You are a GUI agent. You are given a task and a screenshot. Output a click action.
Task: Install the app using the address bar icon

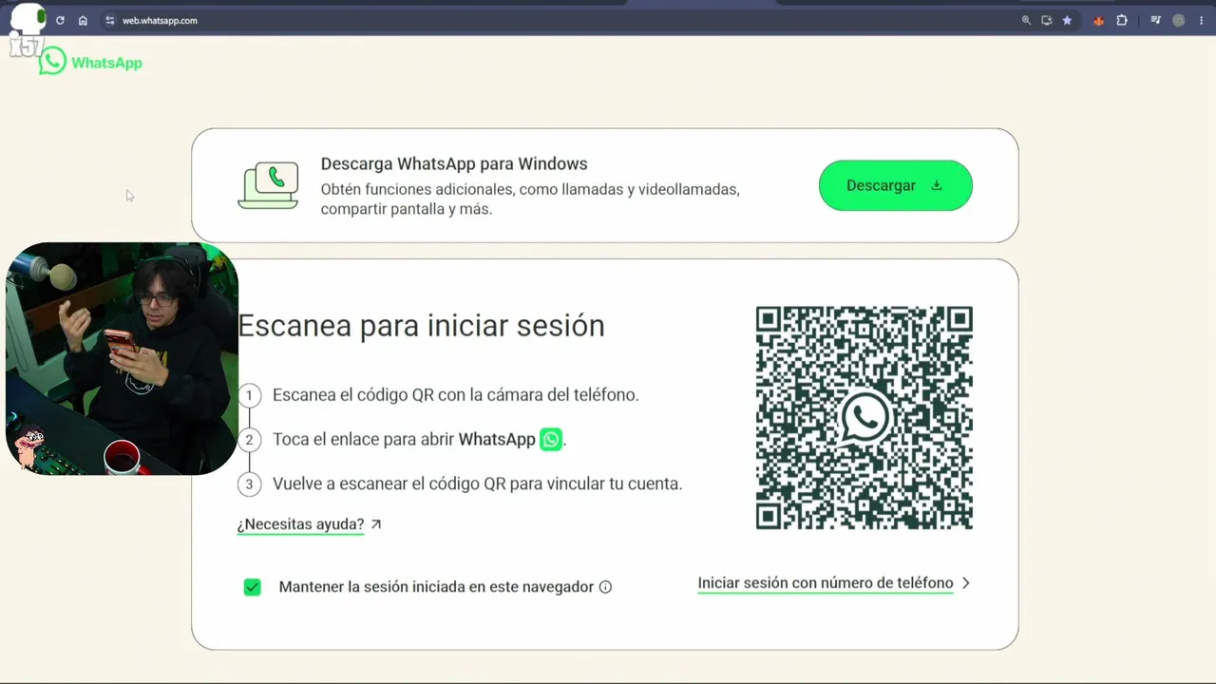pyautogui.click(x=1046, y=20)
